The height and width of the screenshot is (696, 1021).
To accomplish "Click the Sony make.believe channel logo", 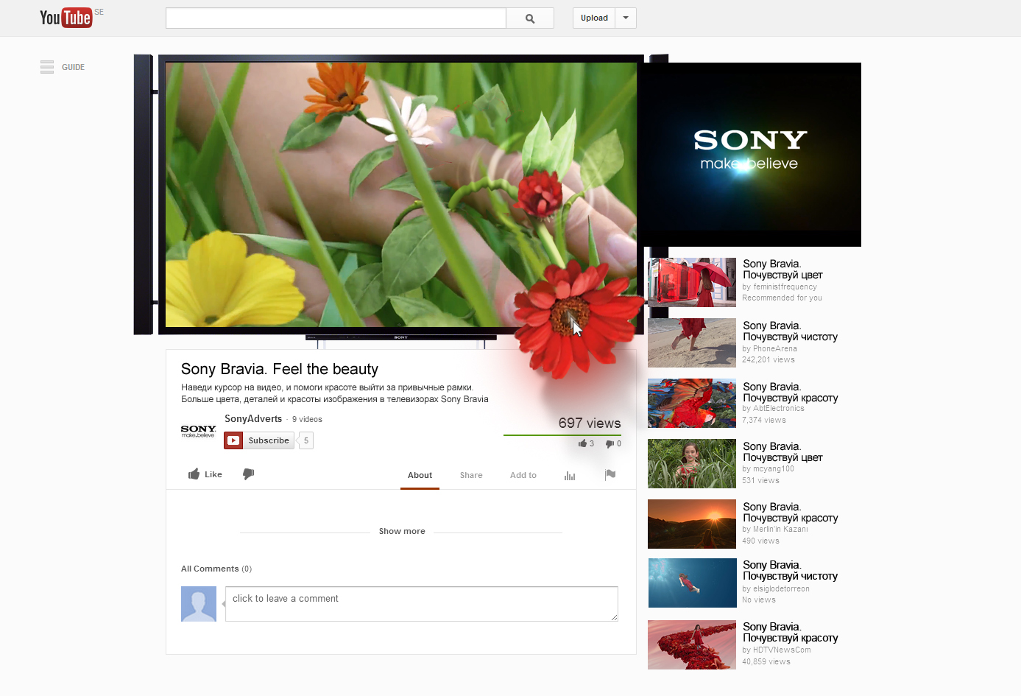I will 199,431.
